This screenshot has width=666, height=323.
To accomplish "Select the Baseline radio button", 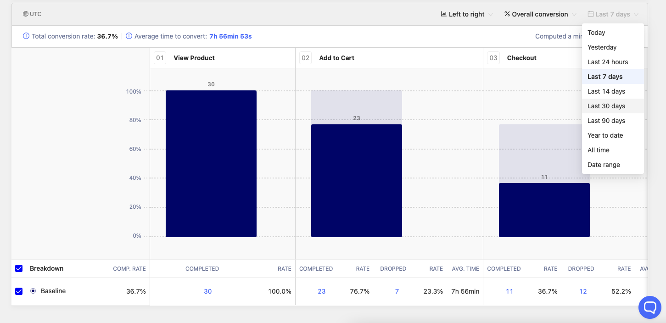I will pyautogui.click(x=33, y=291).
